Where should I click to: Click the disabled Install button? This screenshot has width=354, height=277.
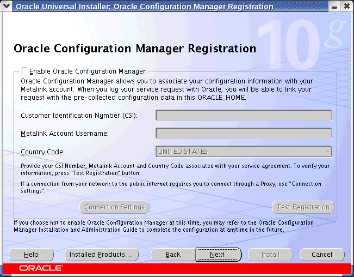tap(270, 255)
